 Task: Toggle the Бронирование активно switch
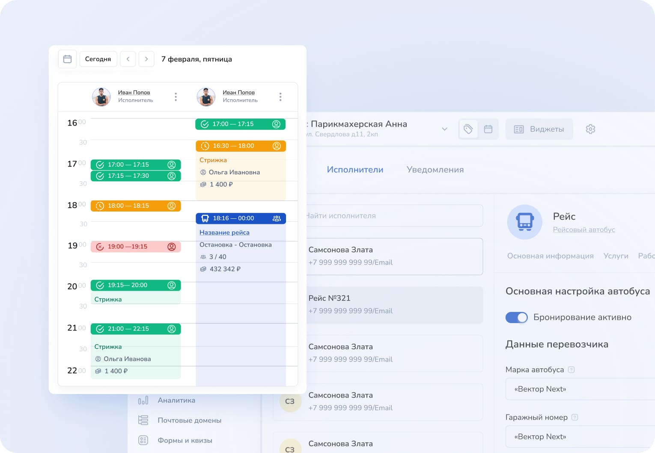(x=517, y=318)
